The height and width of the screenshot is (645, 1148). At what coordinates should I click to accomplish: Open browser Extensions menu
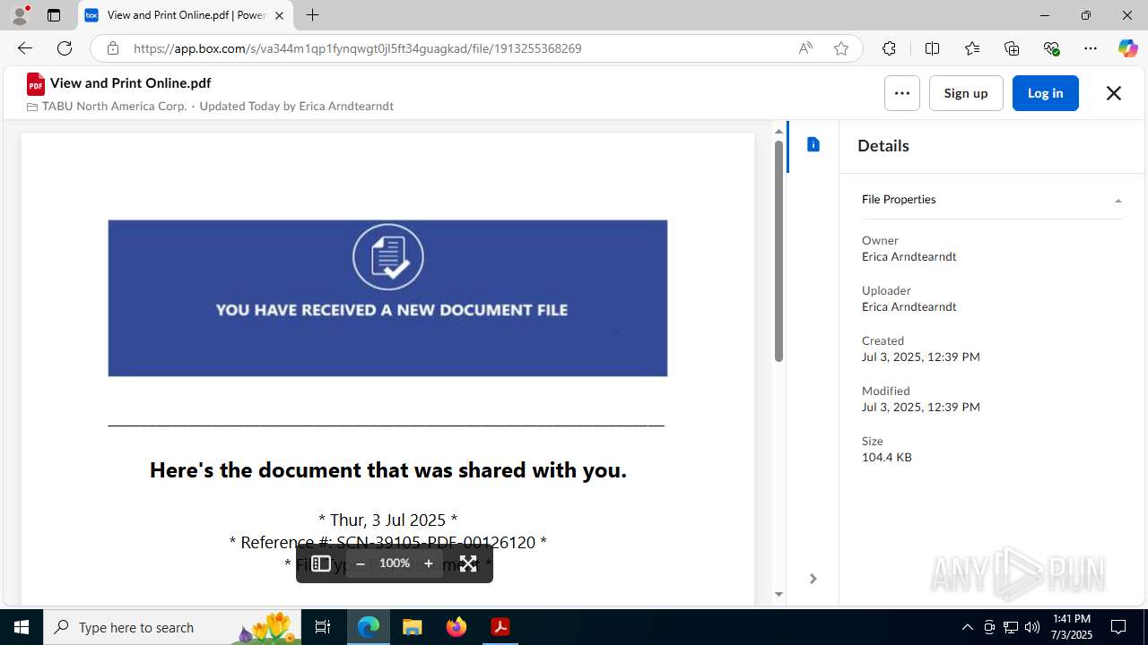tap(889, 48)
